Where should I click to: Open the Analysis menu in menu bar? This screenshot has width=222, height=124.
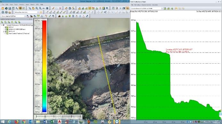22,4
